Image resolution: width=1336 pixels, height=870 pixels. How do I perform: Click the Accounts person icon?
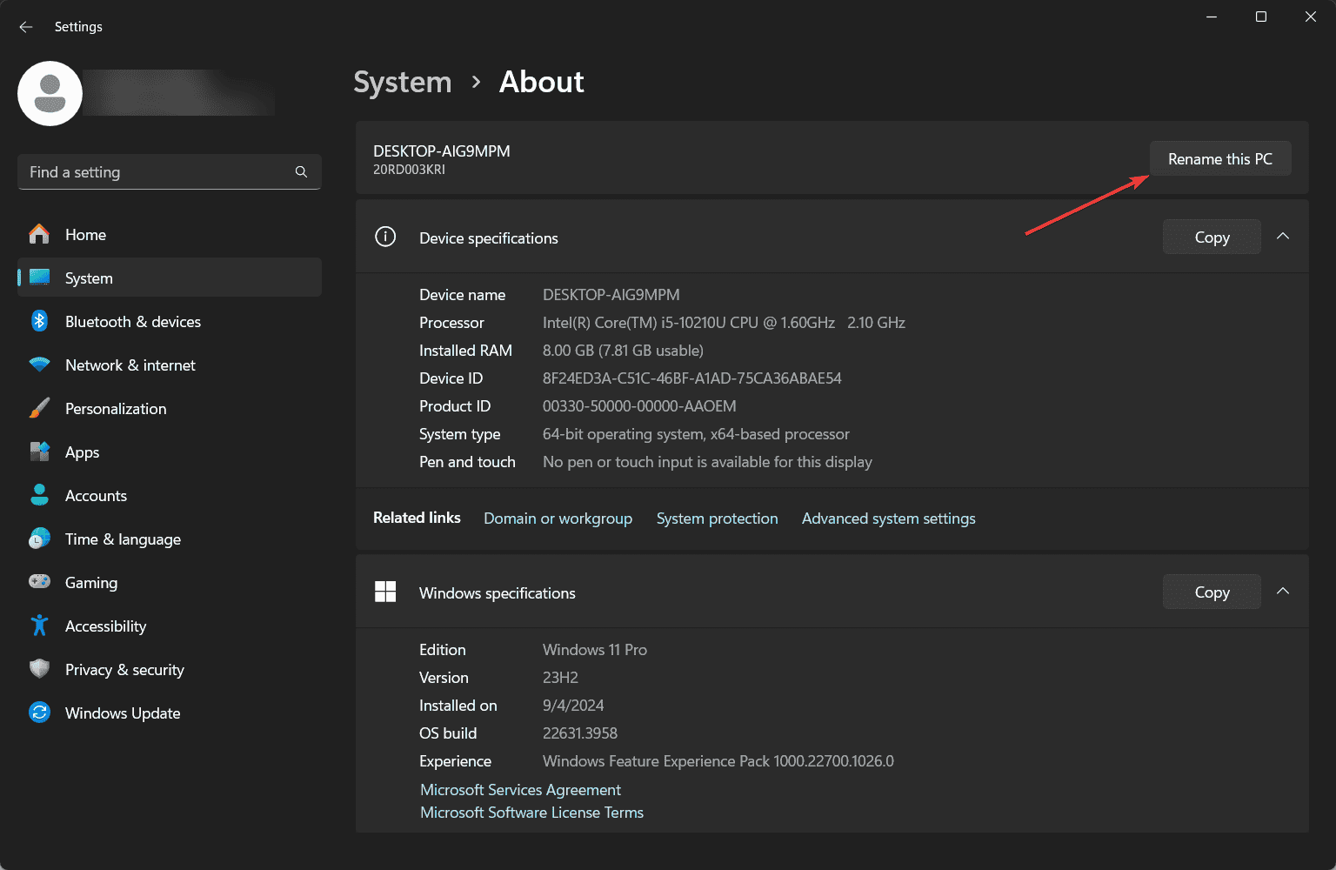[39, 495]
